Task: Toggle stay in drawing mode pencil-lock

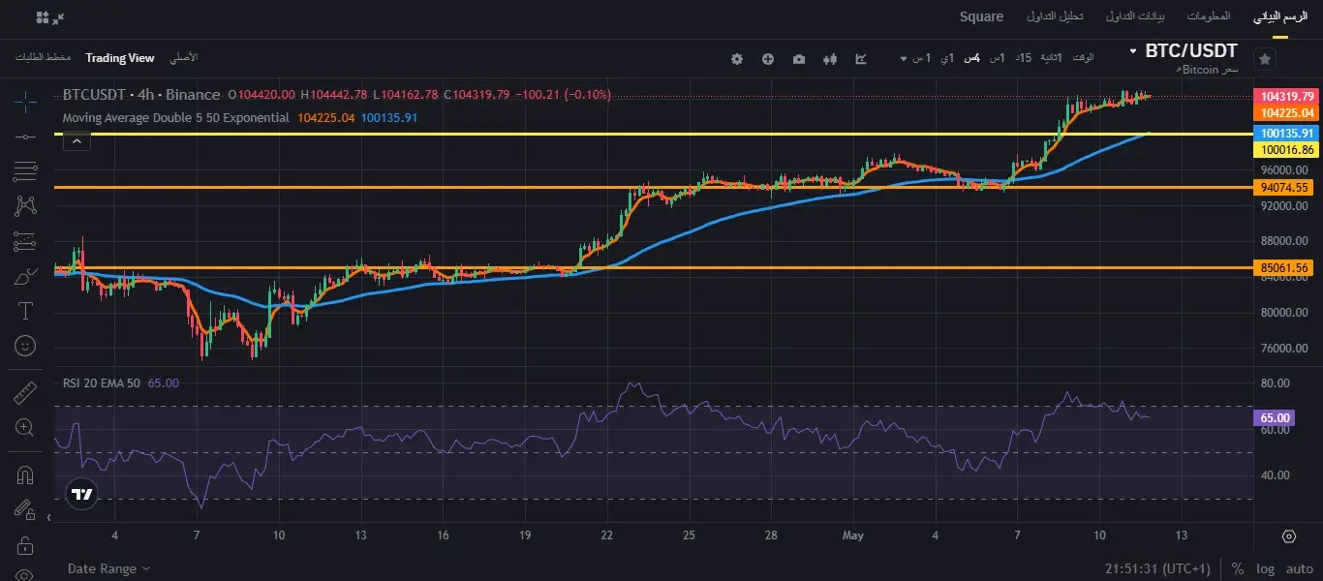Action: point(25,509)
